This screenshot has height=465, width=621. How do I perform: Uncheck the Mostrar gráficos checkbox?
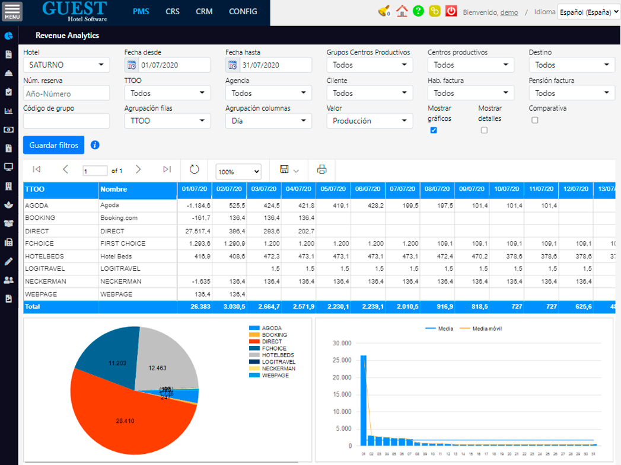coord(434,130)
